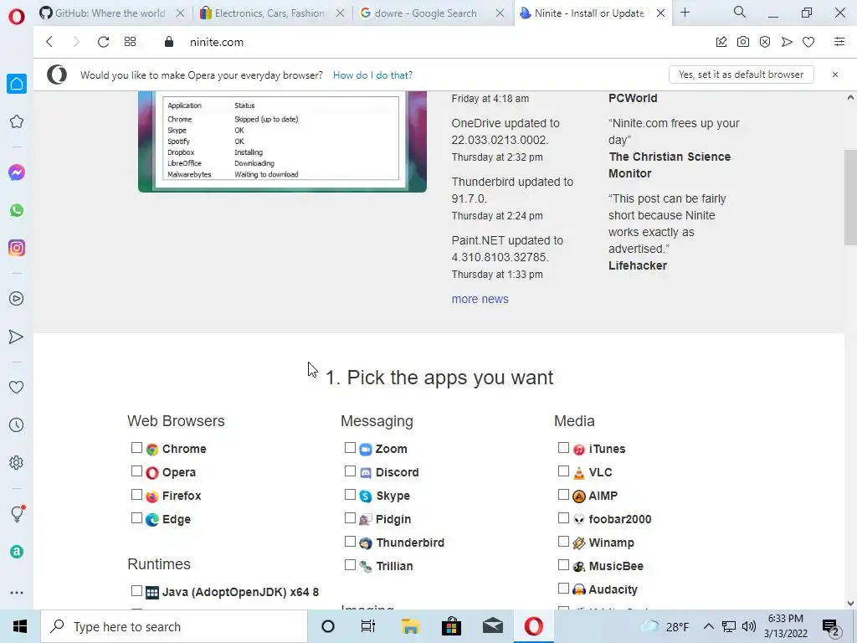Open Opera menu logo button
The width and height of the screenshot is (857, 643).
click(17, 17)
